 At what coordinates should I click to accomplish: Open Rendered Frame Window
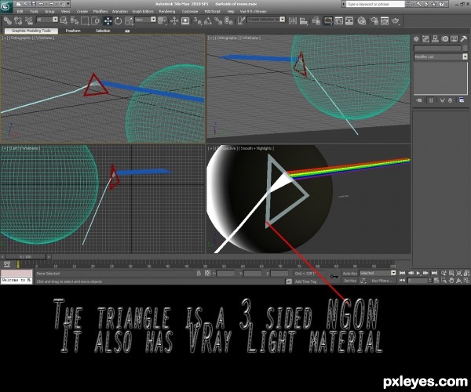pyautogui.click(x=385, y=20)
